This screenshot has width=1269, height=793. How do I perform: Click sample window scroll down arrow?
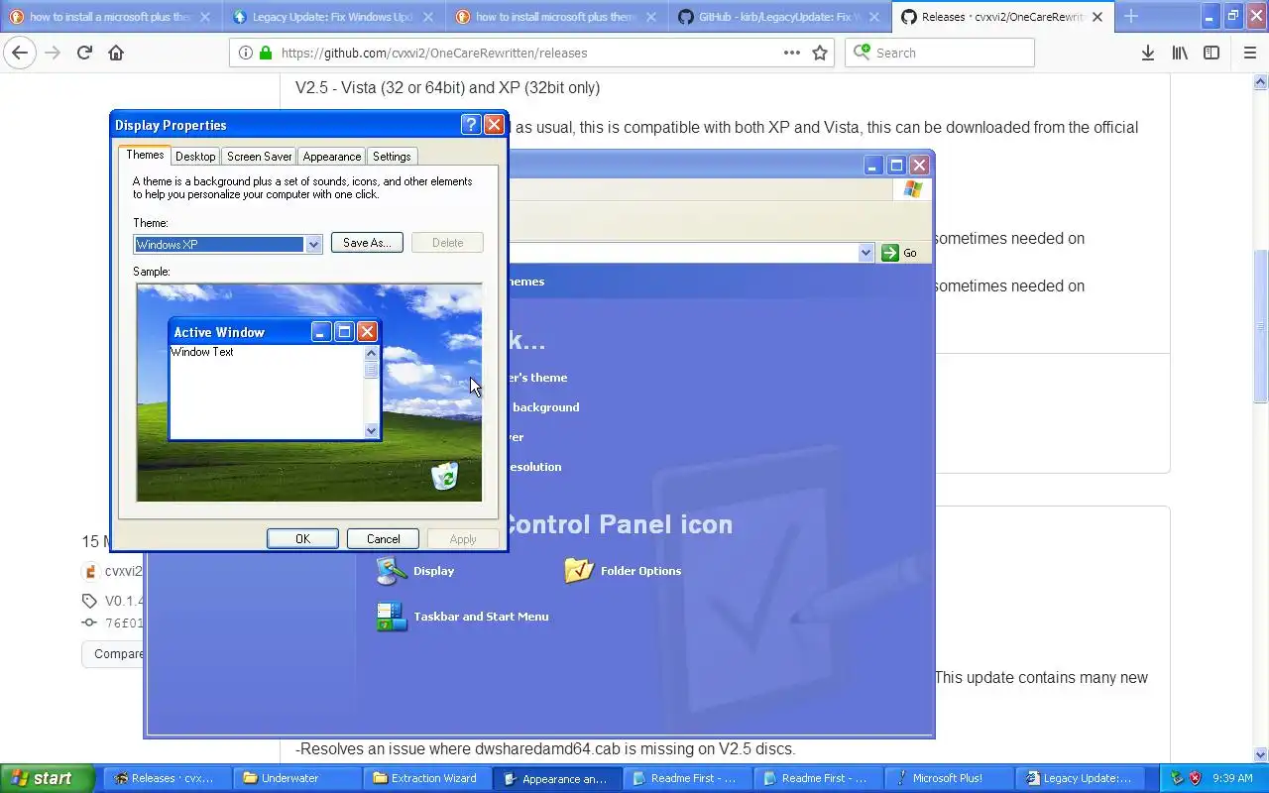[x=372, y=430]
